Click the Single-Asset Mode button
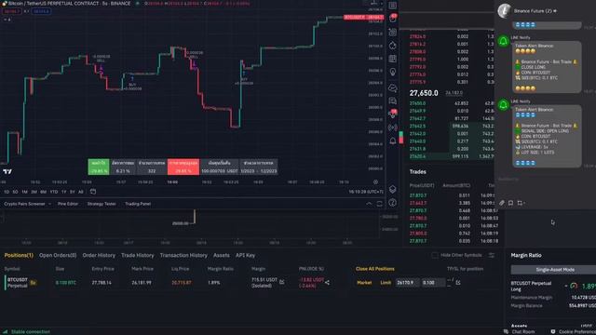 (x=555, y=270)
